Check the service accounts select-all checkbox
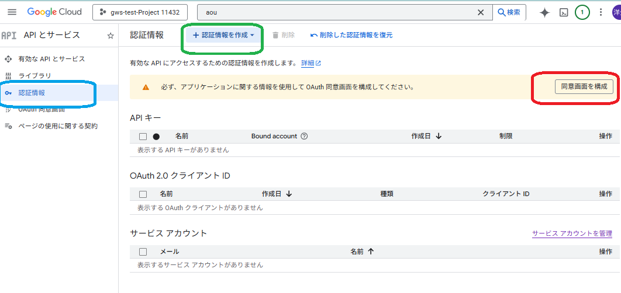Viewport: 621px width, 293px height. (143, 252)
